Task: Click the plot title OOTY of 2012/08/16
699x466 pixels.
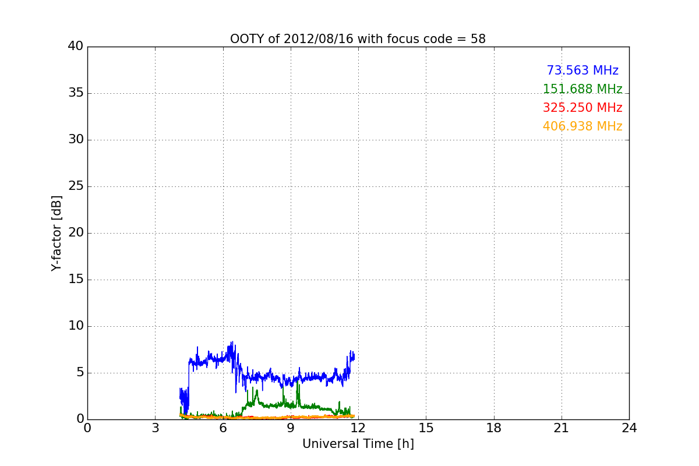Action: click(x=358, y=39)
